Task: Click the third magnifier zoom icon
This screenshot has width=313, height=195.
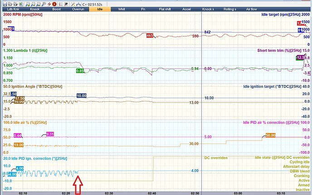Action: (39, 4)
